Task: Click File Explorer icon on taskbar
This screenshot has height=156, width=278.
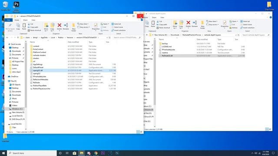Action: coord(82,153)
